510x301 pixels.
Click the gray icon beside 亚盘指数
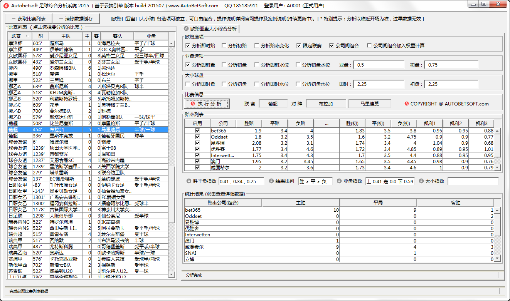point(340,181)
